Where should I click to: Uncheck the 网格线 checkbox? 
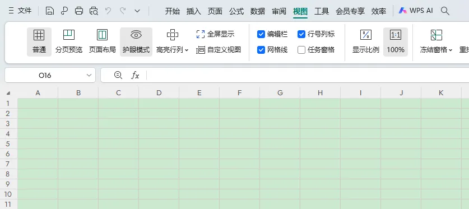tap(261, 50)
